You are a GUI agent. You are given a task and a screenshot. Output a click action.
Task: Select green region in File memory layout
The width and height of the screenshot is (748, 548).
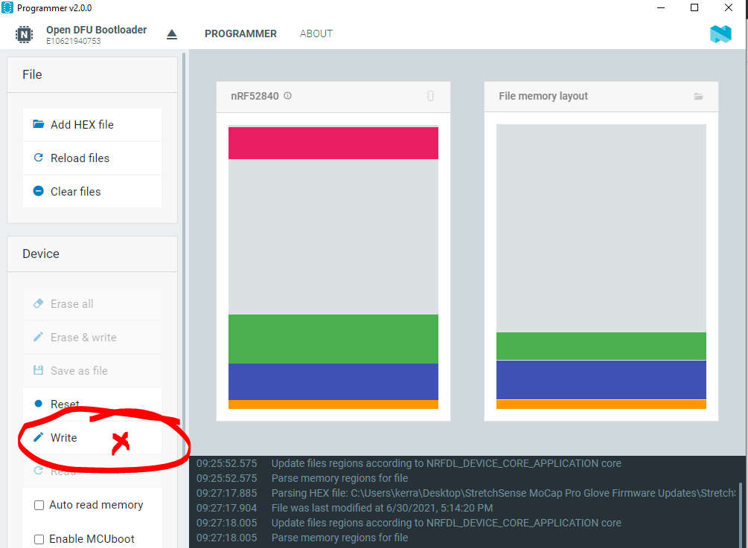pyautogui.click(x=601, y=346)
